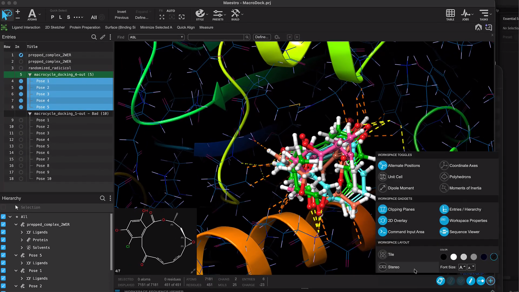This screenshot has height=292, width=519.
Task: Open Protein Preparation
Action: click(x=85, y=27)
